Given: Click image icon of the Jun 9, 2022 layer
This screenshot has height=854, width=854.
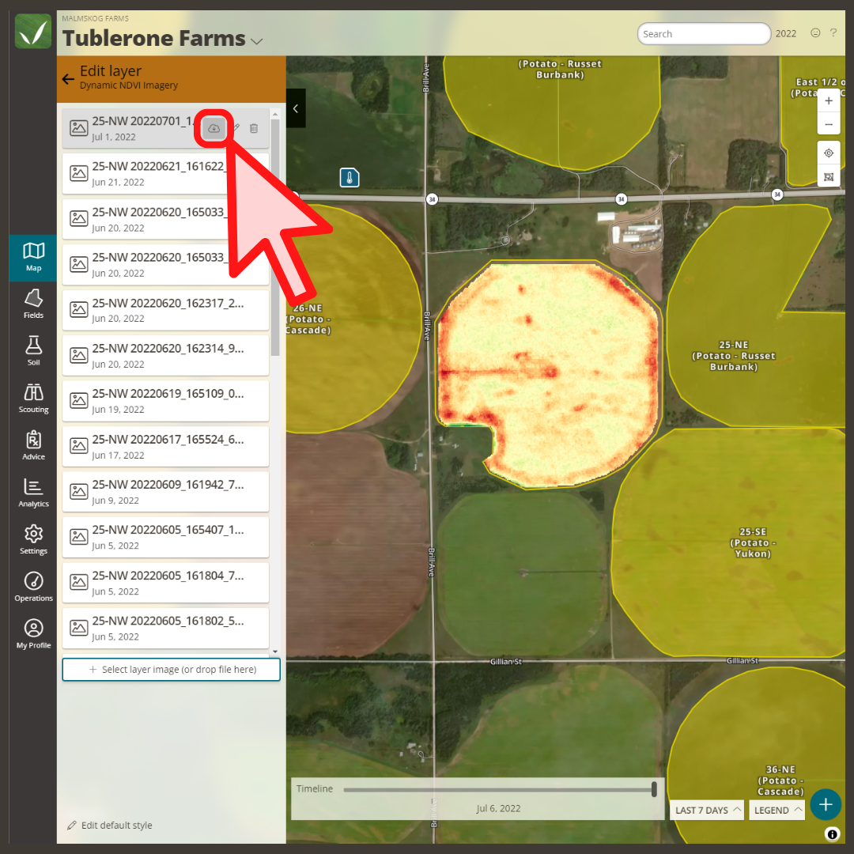Looking at the screenshot, I should pos(79,491).
